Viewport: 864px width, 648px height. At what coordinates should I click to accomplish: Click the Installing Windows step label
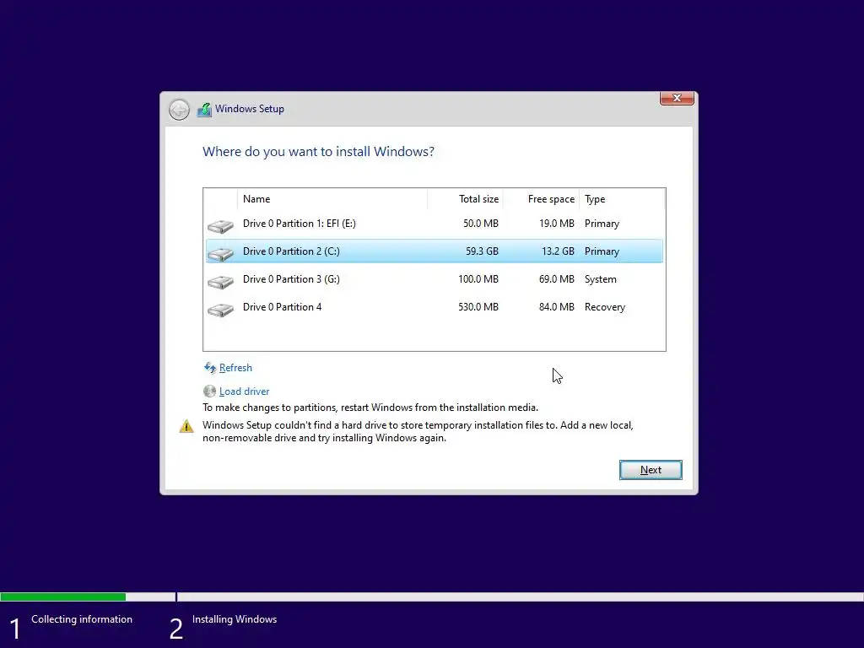click(x=235, y=619)
